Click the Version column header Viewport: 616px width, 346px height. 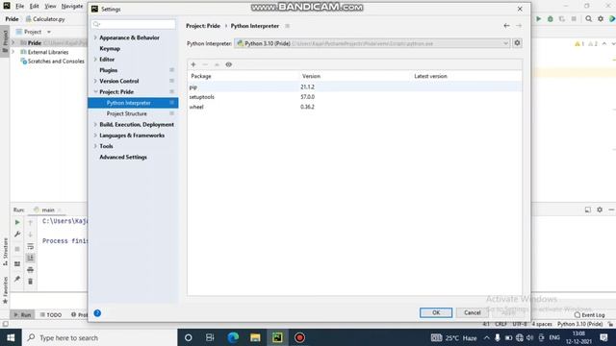pos(311,76)
